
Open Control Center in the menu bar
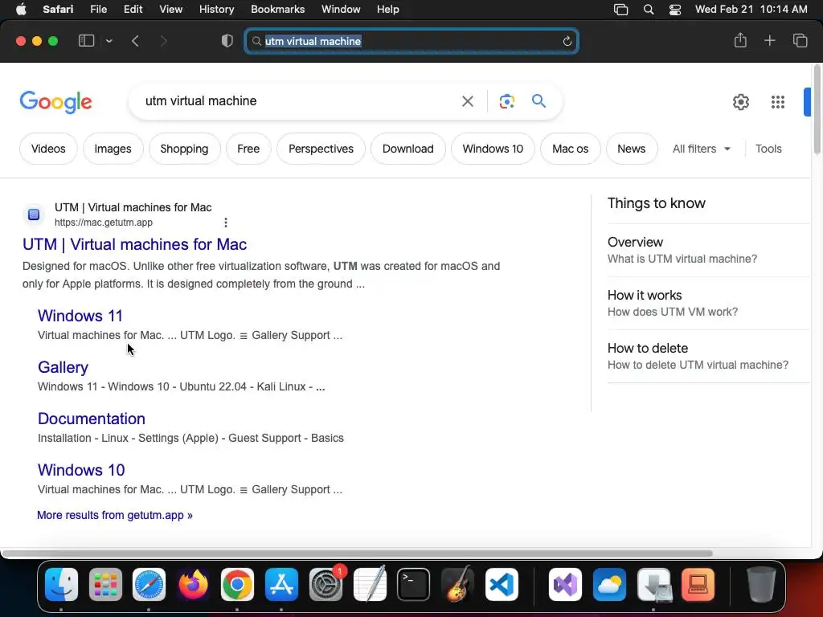coord(675,10)
